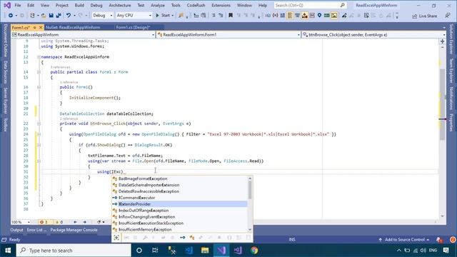
Task: Click the increase indent toolbar icon
Action: click(x=221, y=16)
